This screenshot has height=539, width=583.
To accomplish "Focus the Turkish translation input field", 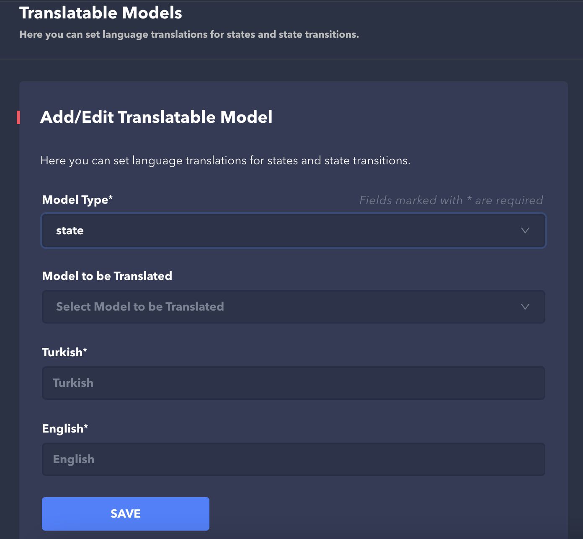I will pyautogui.click(x=293, y=383).
